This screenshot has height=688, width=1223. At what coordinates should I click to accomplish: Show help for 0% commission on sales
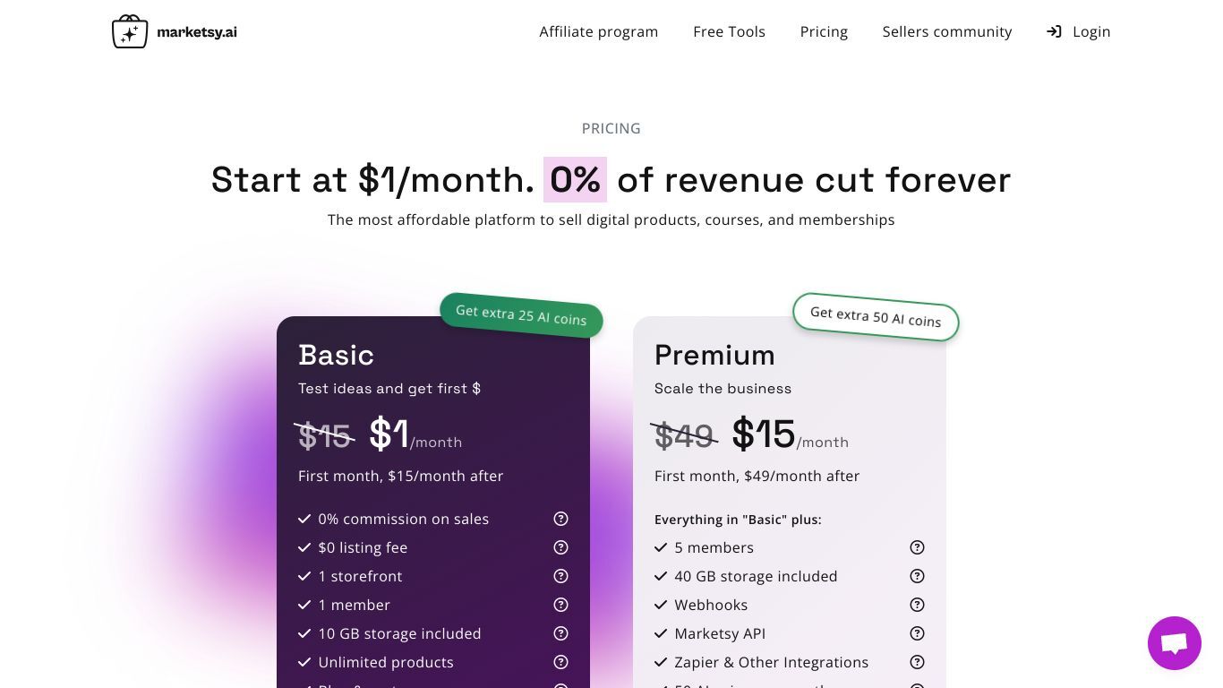coord(560,519)
